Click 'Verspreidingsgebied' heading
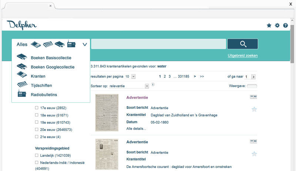The width and height of the screenshot is (296, 171). click(x=52, y=148)
